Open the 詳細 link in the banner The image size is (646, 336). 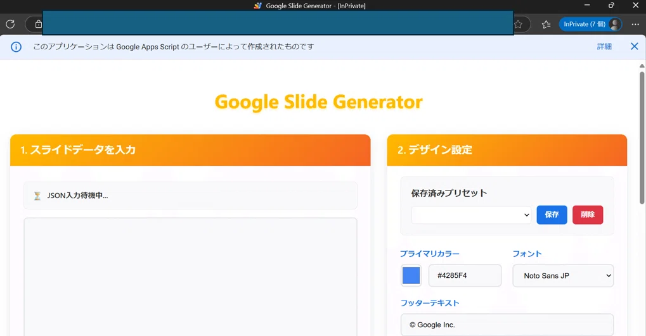pyautogui.click(x=604, y=46)
